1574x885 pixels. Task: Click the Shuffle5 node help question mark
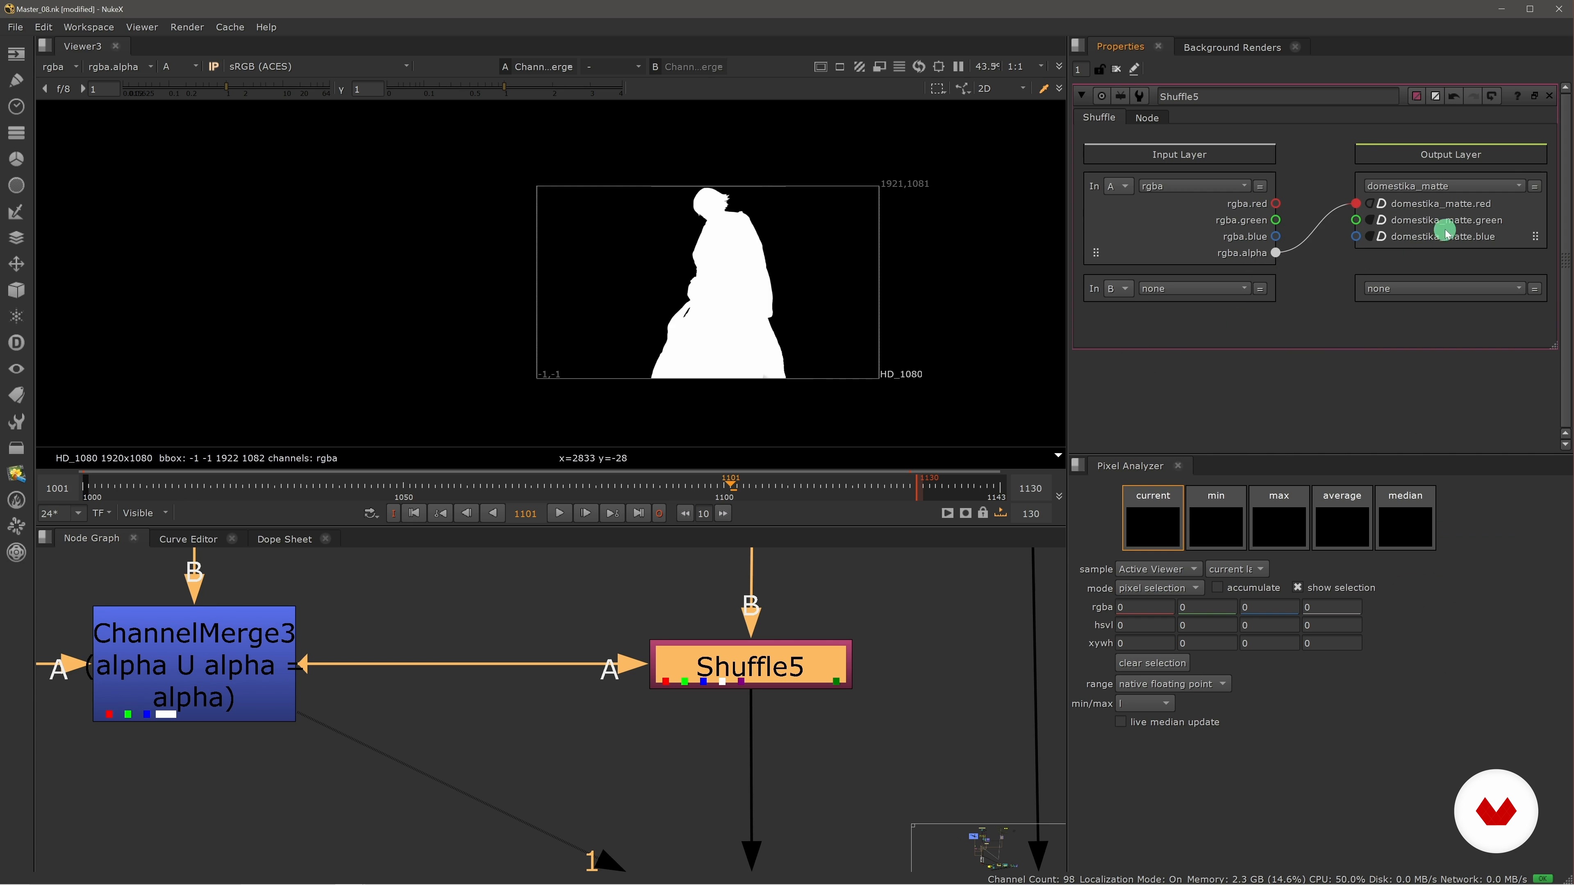(x=1517, y=96)
